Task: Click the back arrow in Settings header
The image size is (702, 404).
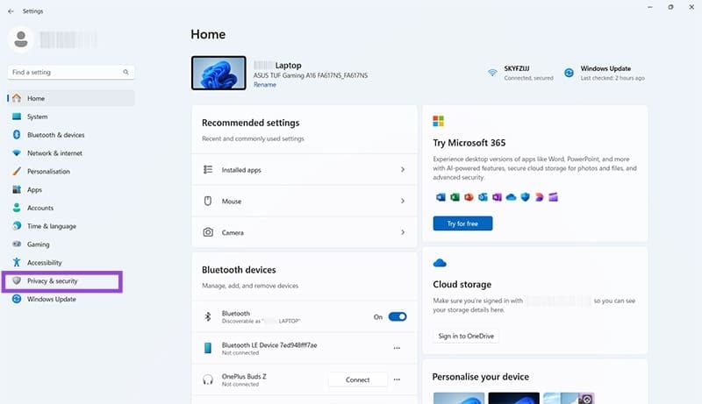Action: coord(11,11)
